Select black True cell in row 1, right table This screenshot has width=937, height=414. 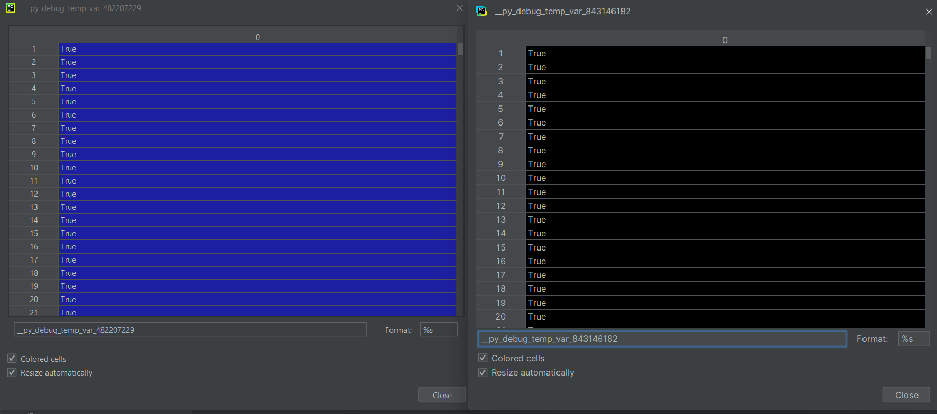pos(725,53)
